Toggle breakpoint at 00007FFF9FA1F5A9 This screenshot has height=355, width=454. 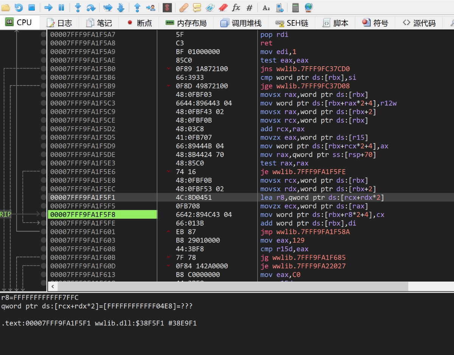click(44, 51)
